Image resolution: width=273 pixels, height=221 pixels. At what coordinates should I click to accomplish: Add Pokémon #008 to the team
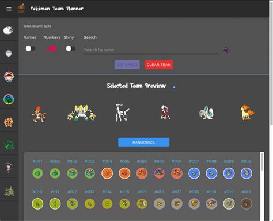[211, 173]
